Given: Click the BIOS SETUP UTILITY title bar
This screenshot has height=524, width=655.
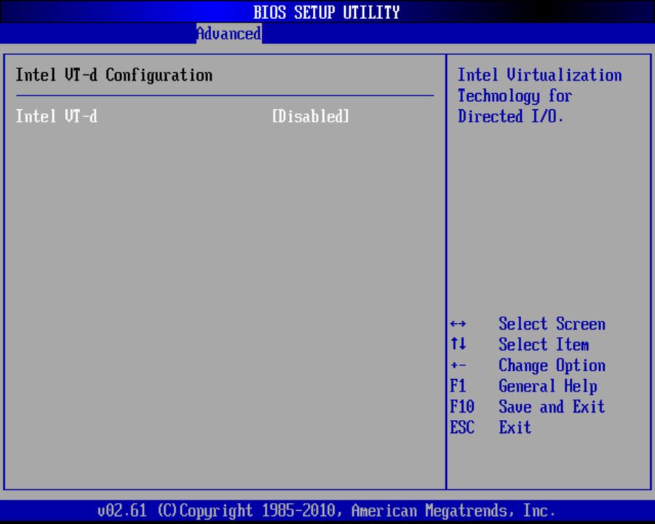Looking at the screenshot, I should click(327, 12).
